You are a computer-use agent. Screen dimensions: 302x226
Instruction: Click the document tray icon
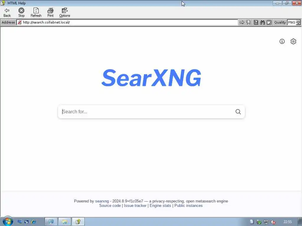[252, 222]
